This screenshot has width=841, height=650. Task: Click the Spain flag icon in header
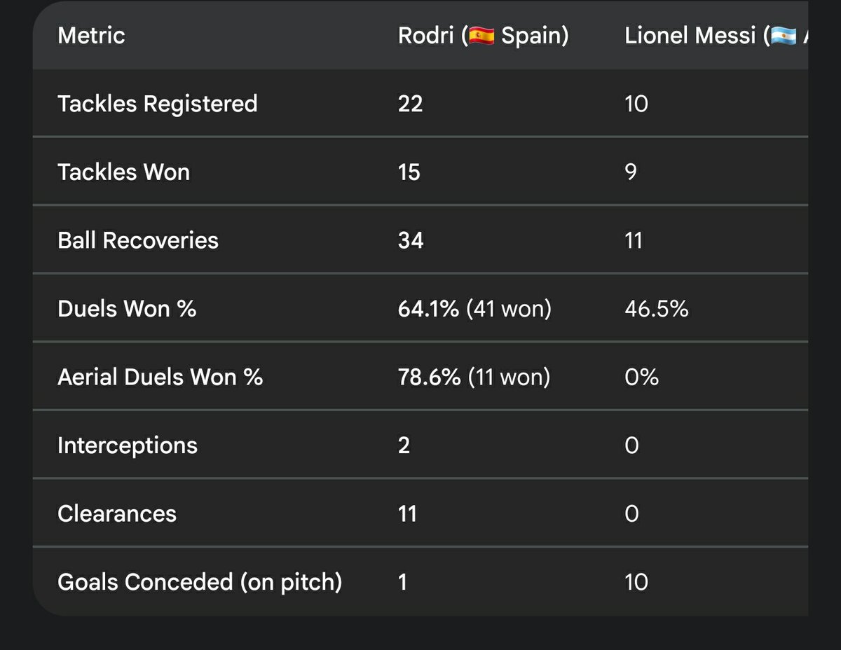[481, 36]
